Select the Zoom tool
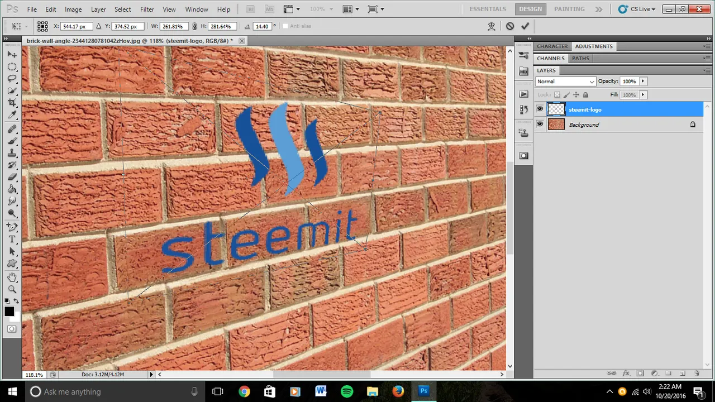 click(12, 289)
